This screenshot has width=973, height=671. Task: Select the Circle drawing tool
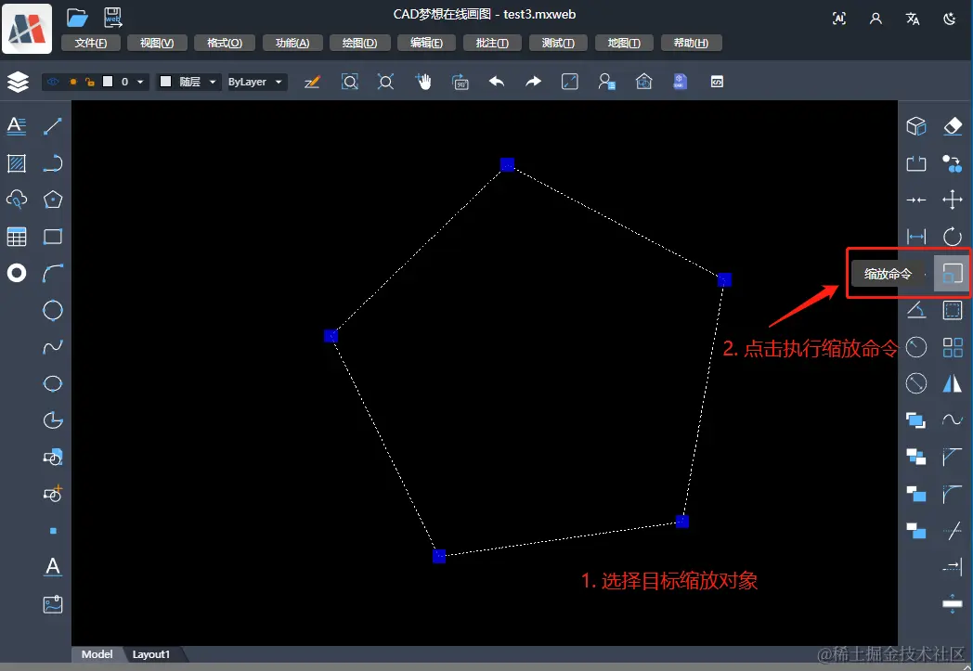(53, 310)
